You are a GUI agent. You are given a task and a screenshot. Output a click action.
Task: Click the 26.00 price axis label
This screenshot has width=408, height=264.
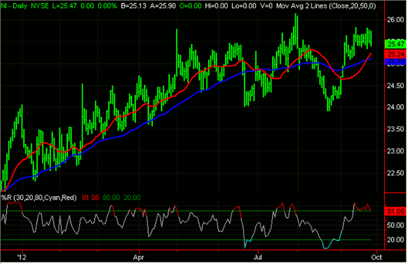395,20
